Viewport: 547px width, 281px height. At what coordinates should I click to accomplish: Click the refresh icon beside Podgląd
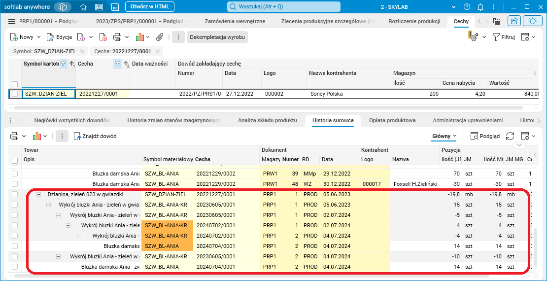(510, 136)
